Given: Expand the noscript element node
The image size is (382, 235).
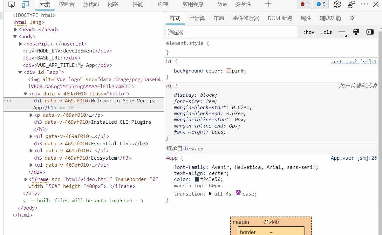Looking at the screenshot, I should click(21, 44).
